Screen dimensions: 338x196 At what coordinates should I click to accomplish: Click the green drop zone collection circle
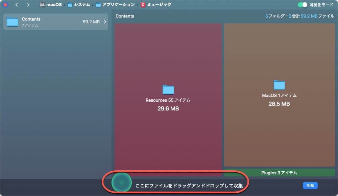coord(121,182)
